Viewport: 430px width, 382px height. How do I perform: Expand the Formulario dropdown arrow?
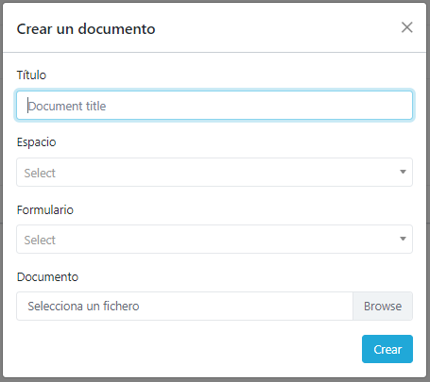(x=403, y=239)
